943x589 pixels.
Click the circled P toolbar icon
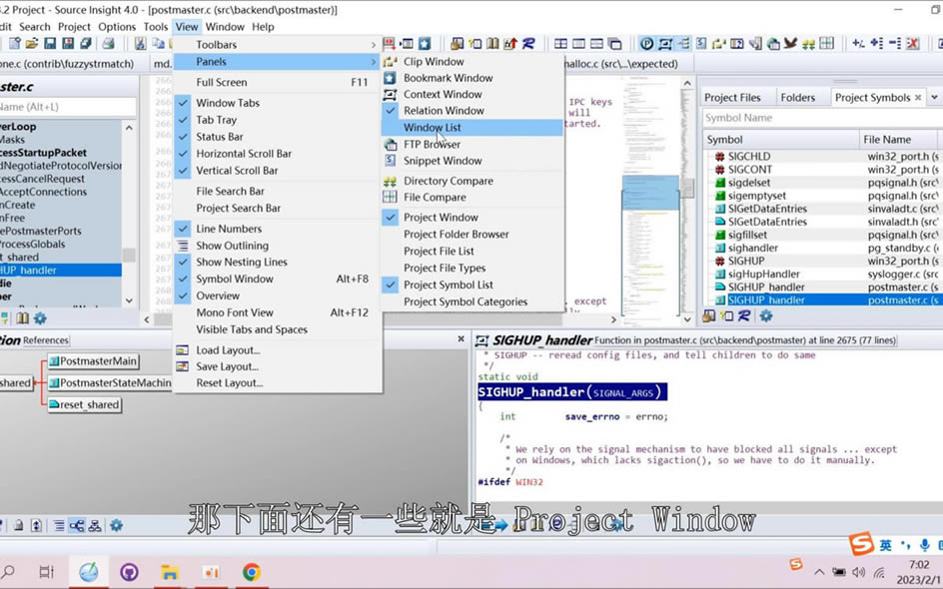(646, 43)
